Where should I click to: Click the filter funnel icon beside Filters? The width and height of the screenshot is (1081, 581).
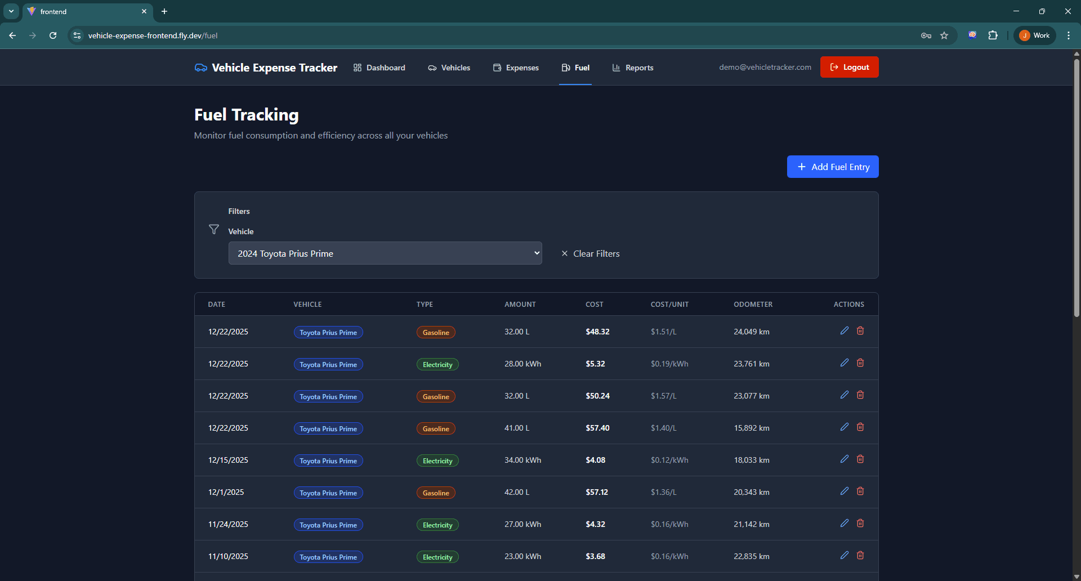coord(214,229)
